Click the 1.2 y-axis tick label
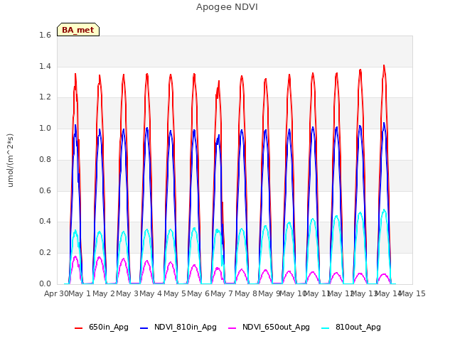The image size is (455, 341). [45, 97]
